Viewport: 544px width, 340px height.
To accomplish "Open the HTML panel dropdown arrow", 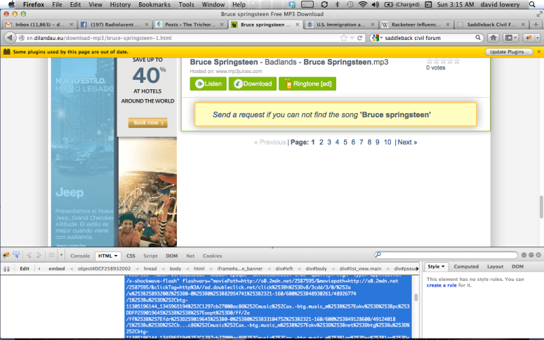I will click(x=116, y=256).
